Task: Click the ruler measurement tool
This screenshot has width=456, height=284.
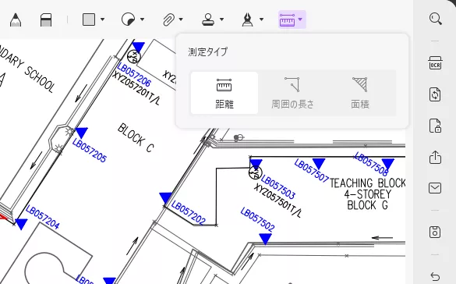Action: coord(288,20)
